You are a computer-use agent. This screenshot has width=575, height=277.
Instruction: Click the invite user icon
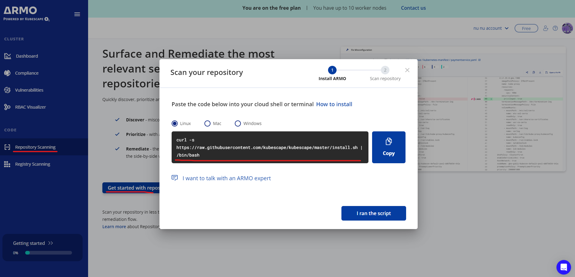point(546,28)
